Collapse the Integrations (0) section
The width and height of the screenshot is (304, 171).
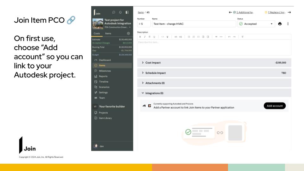(214, 93)
